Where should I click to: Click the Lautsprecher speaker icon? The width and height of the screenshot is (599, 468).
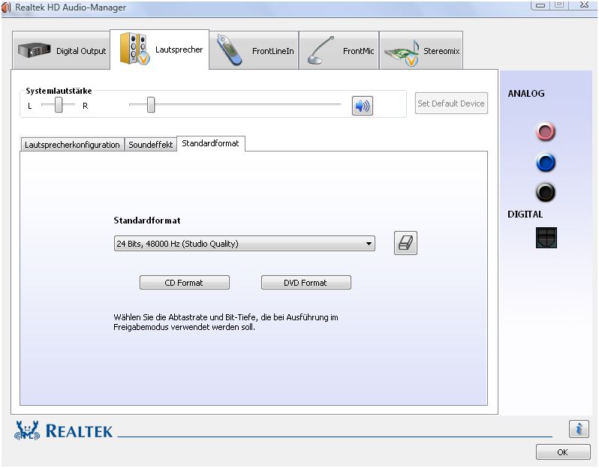134,49
